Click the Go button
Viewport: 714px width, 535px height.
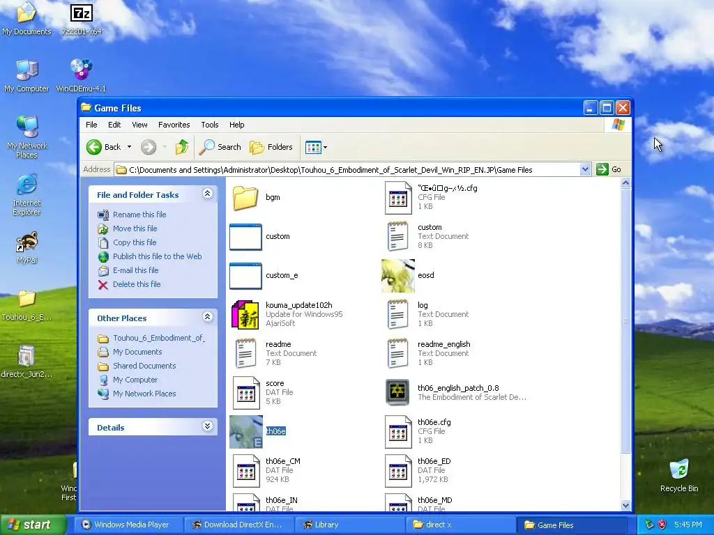pyautogui.click(x=609, y=170)
